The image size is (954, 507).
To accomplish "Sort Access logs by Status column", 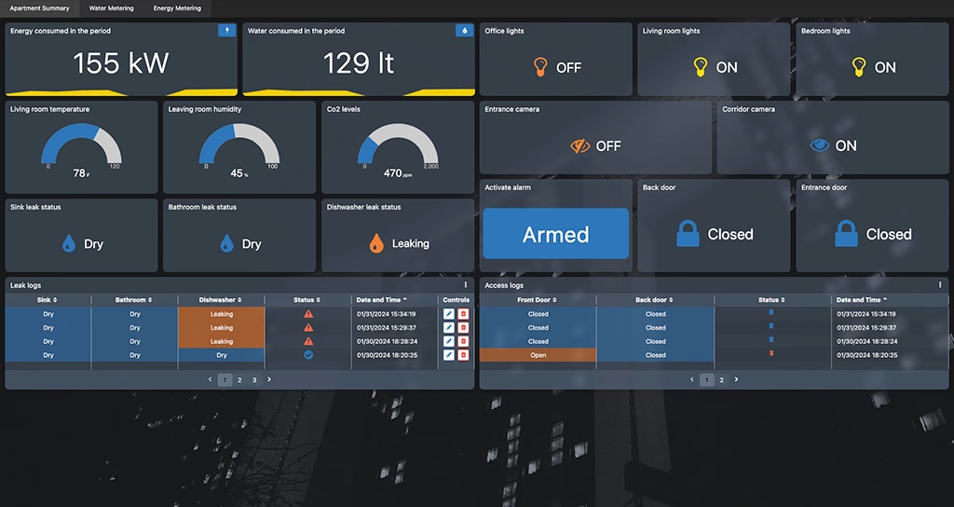I will (x=771, y=300).
